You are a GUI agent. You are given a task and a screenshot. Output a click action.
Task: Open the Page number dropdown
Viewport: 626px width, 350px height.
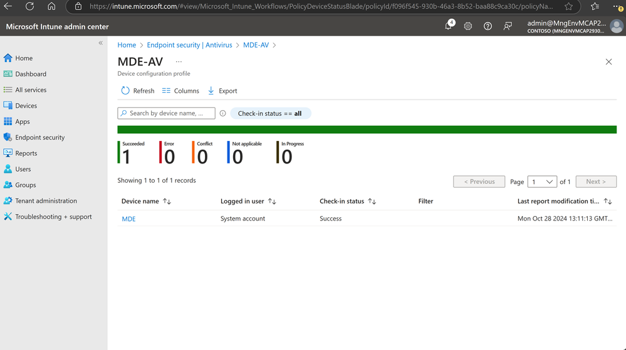click(542, 182)
